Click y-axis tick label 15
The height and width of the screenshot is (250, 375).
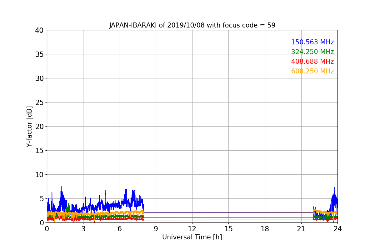39,151
